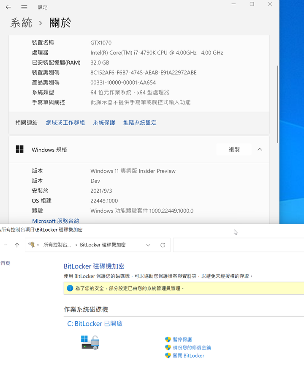
Task: Select the device name value GTX1070
Action: point(101,43)
